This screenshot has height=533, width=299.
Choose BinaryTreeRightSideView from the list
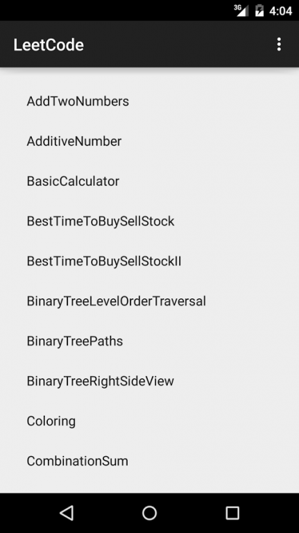tap(150, 381)
